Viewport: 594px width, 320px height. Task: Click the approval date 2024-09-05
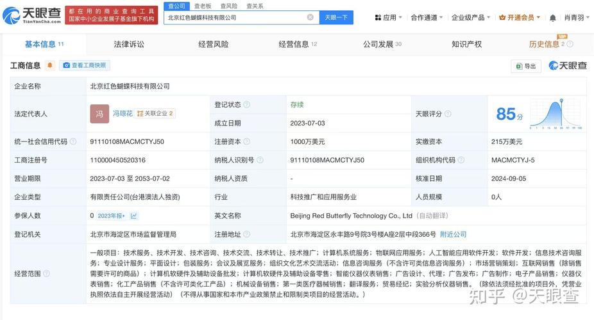point(509,179)
